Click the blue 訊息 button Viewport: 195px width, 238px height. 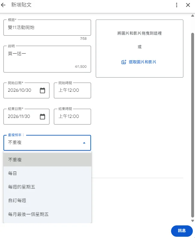coord(182,231)
